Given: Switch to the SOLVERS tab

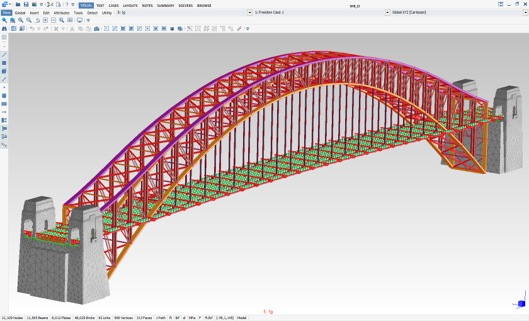Looking at the screenshot, I should click(186, 6).
